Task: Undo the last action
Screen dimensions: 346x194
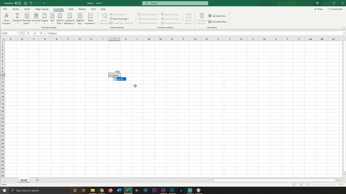Action: tap(31, 3)
